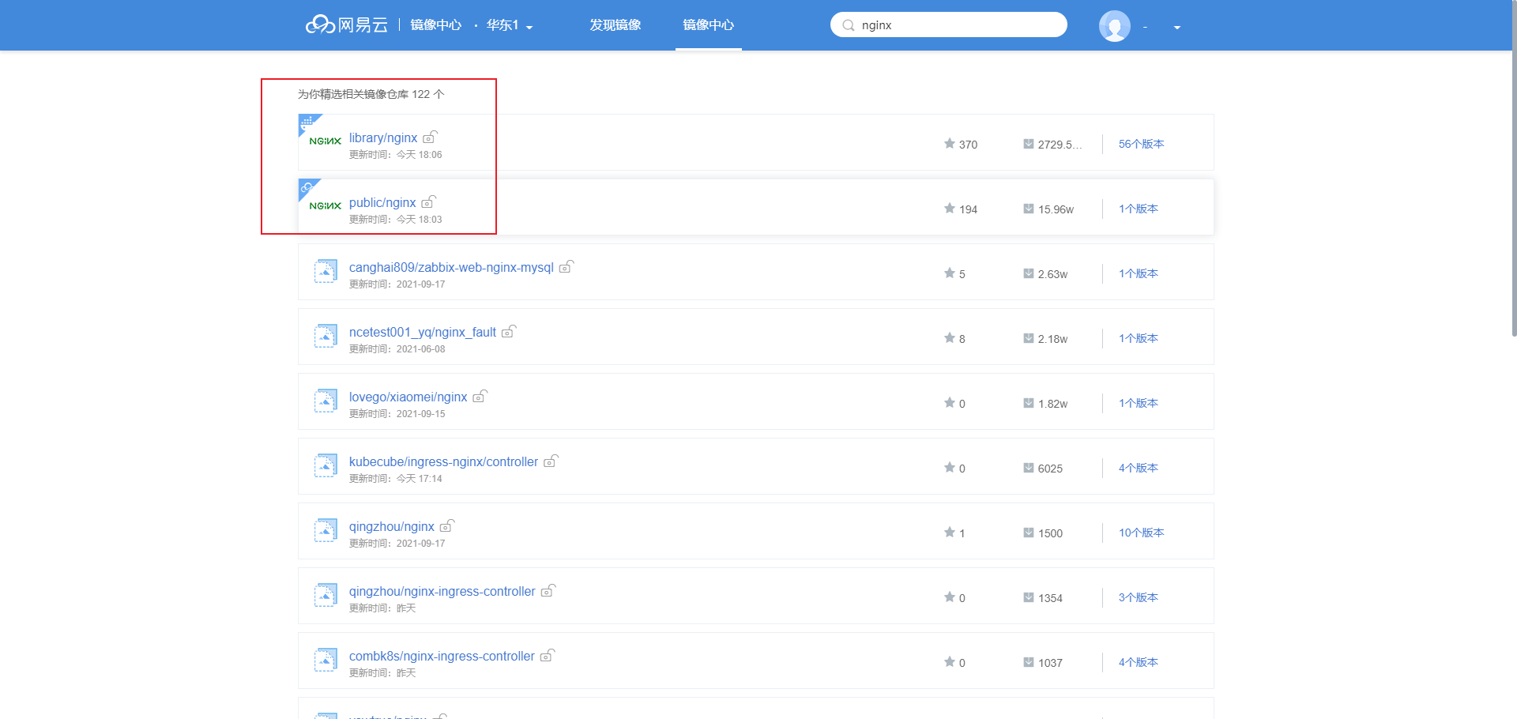Image resolution: width=1517 pixels, height=719 pixels.
Task: Click the user avatar icon
Action: click(x=1114, y=26)
